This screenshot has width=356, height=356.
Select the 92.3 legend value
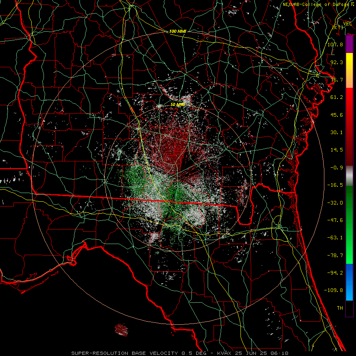click(x=337, y=62)
